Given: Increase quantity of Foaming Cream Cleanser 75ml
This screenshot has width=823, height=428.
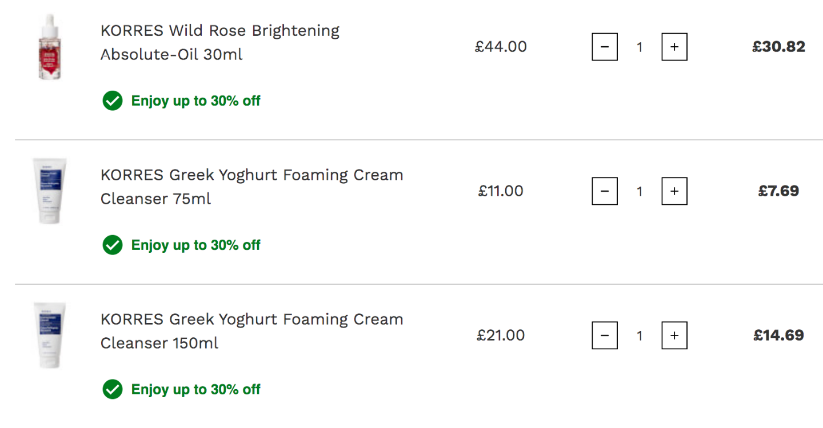Looking at the screenshot, I should pyautogui.click(x=674, y=191).
